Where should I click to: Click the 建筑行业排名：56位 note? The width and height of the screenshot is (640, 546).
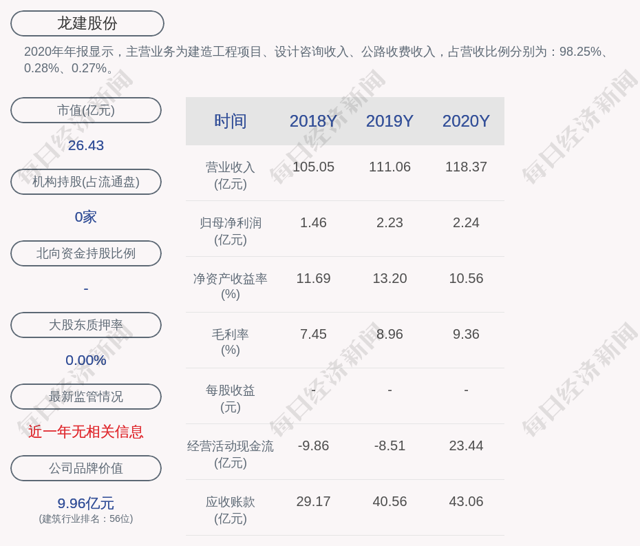[x=86, y=518]
